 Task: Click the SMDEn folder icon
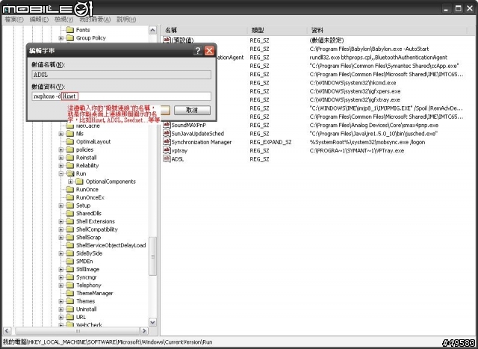coord(70,261)
